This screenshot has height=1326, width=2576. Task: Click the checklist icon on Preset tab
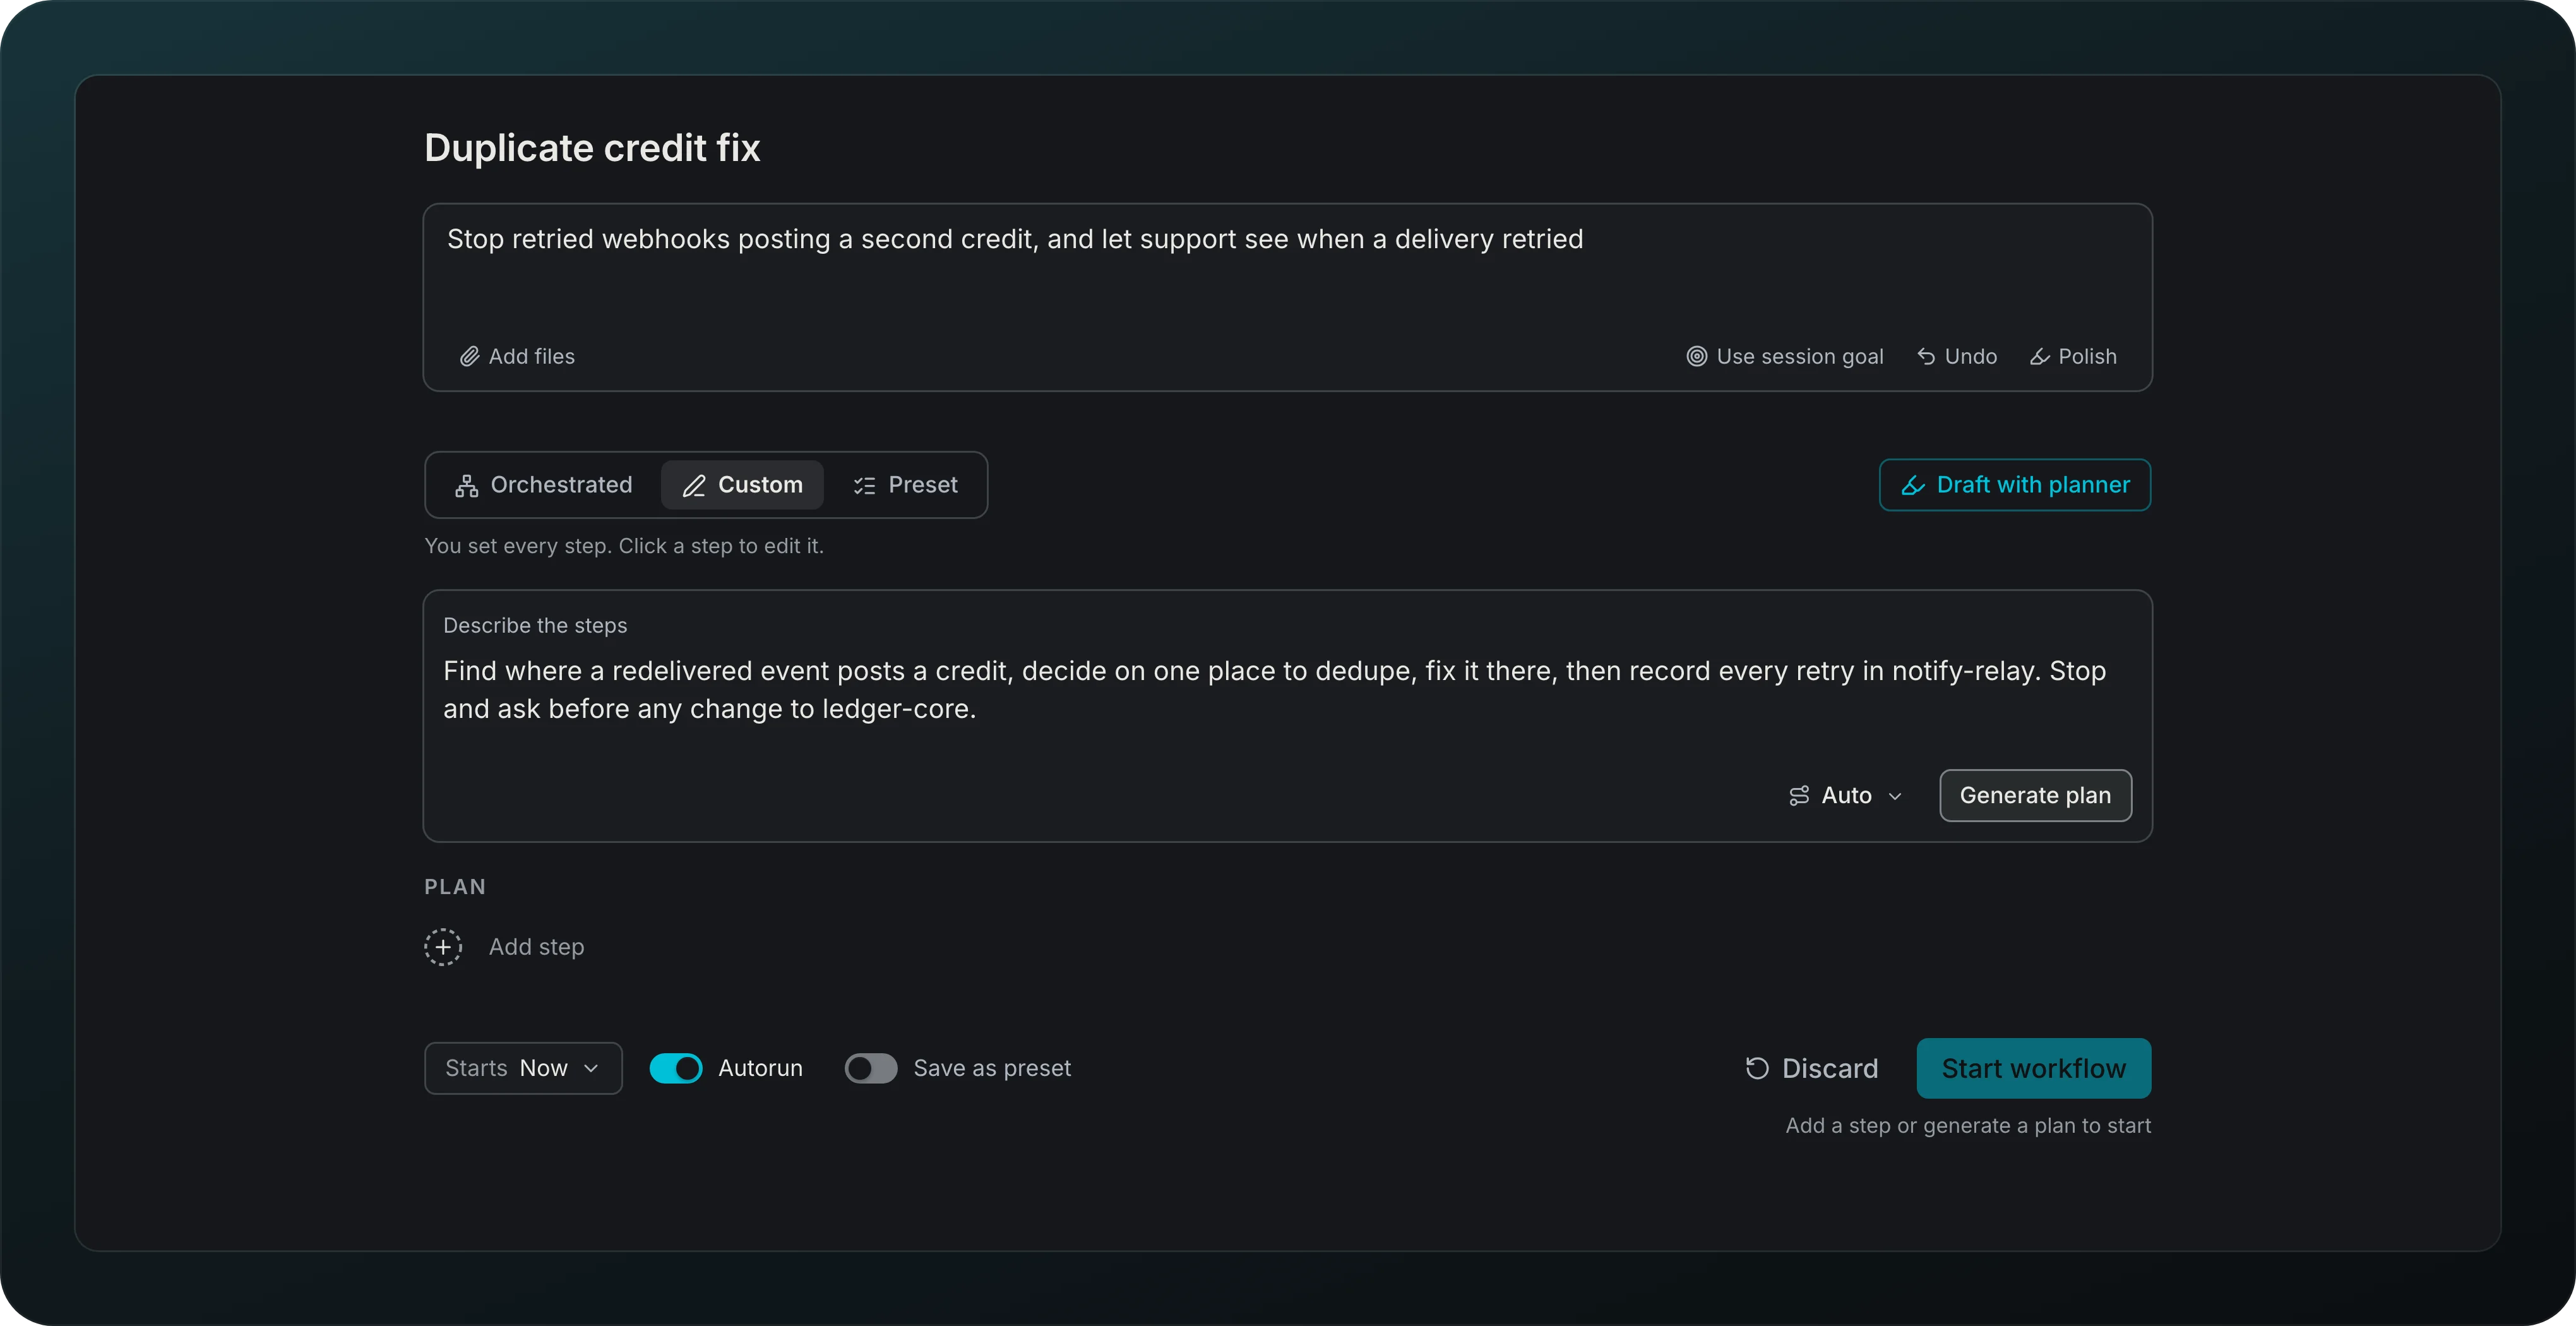click(x=864, y=486)
